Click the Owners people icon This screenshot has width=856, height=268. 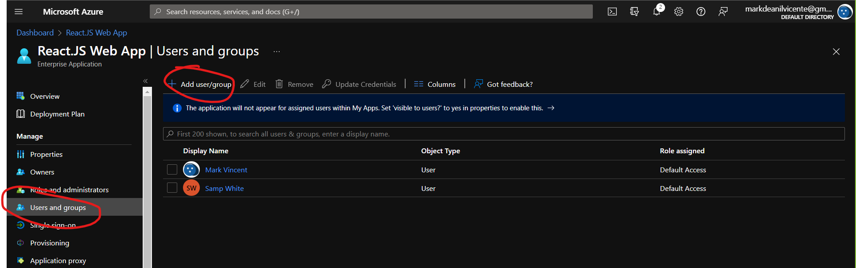[x=20, y=172]
